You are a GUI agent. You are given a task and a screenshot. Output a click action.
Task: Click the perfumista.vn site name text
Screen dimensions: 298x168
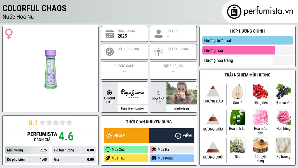pyautogui.click(x=268, y=11)
